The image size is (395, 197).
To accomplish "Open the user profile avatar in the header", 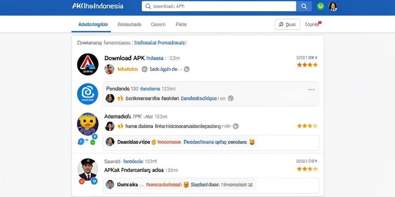I will (x=333, y=7).
